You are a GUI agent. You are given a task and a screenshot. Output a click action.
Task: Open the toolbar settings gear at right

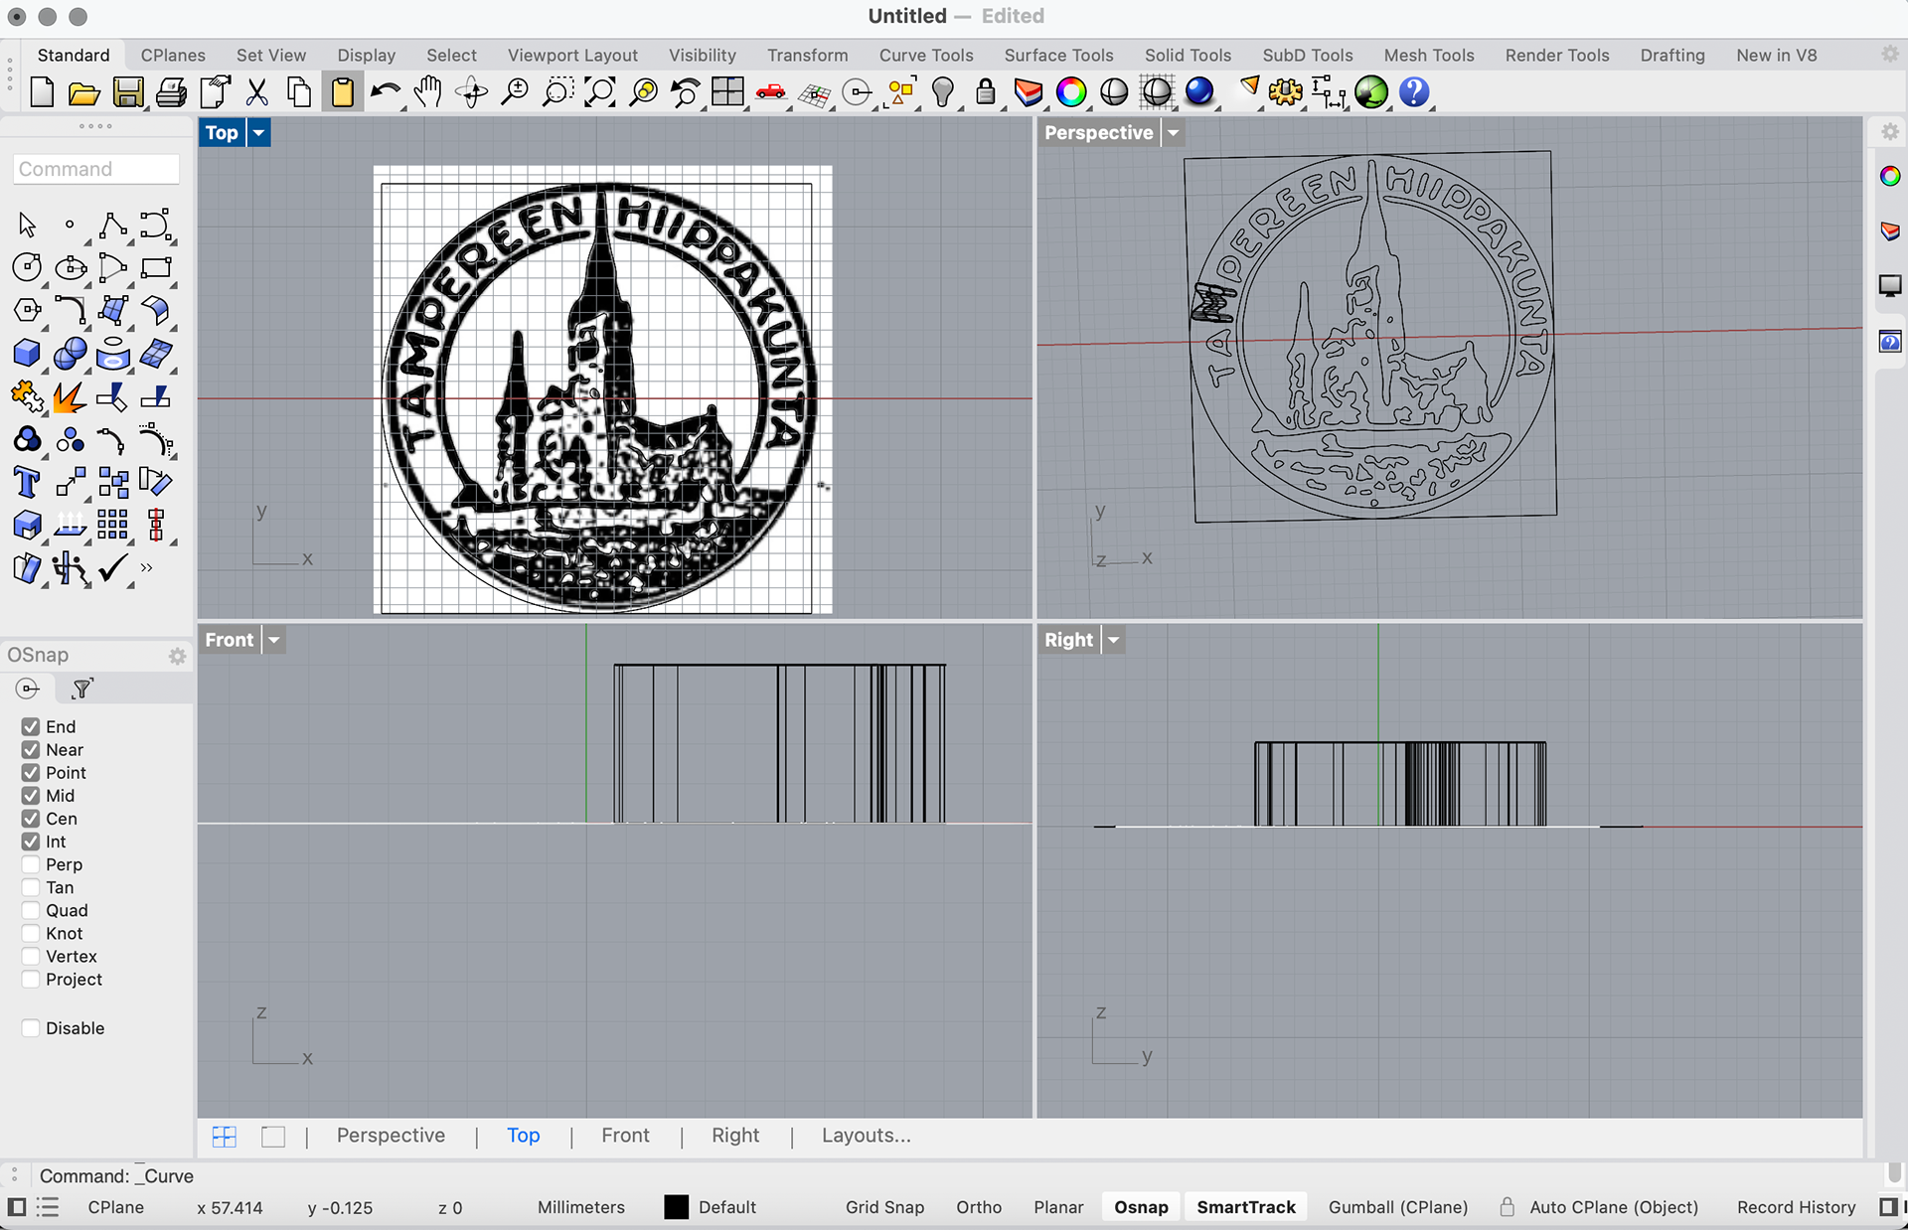(1889, 55)
